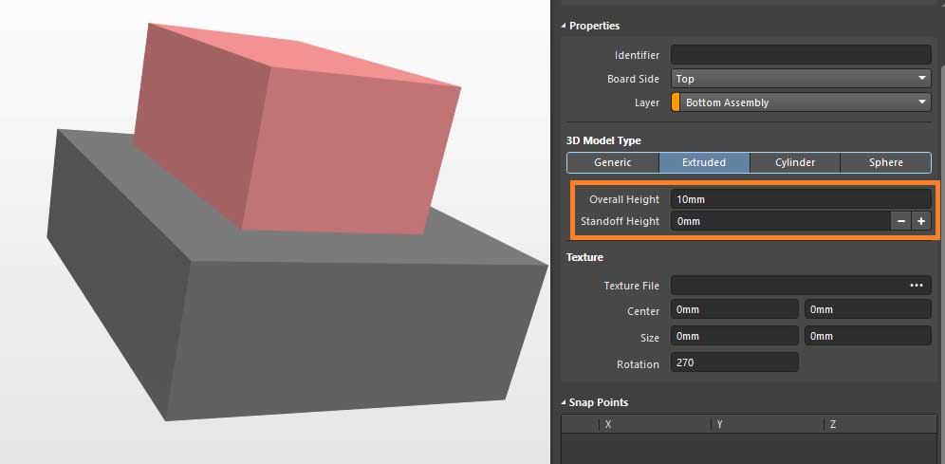The image size is (945, 464).
Task: Click the plus button for Standoff Height
Action: (920, 221)
